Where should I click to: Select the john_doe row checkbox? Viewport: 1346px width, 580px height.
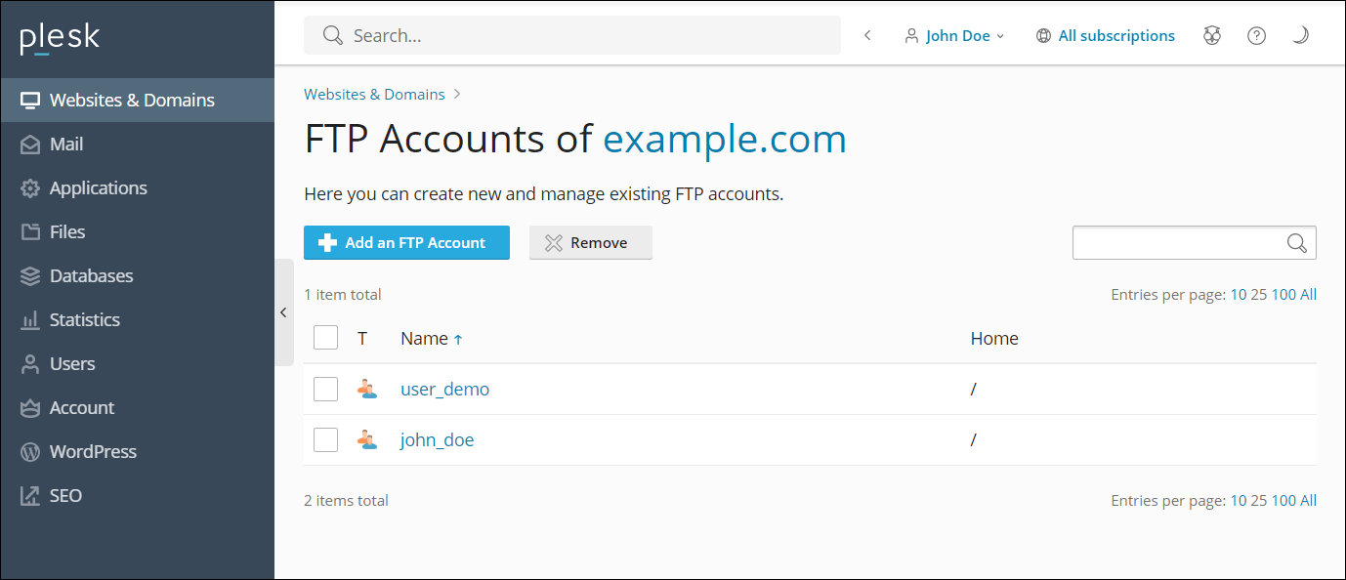tap(325, 440)
